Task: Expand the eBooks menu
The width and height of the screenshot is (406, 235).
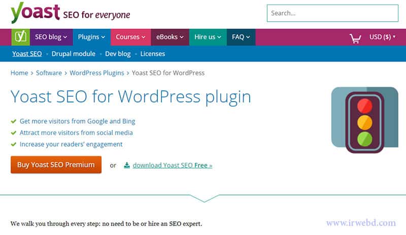Action: click(x=170, y=37)
